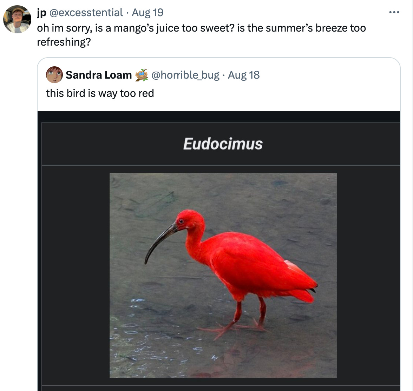Screen dimensions: 413x391
Task: Open the three-dot more options menu
Action: [394, 12]
